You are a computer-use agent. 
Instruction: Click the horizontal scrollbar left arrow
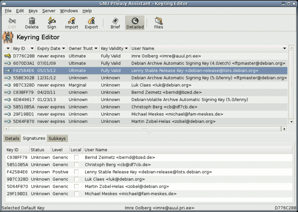coord(6,129)
